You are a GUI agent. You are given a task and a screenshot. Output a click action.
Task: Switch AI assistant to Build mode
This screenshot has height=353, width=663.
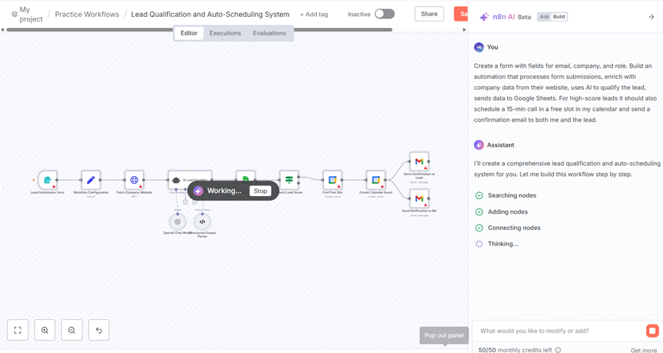(559, 17)
